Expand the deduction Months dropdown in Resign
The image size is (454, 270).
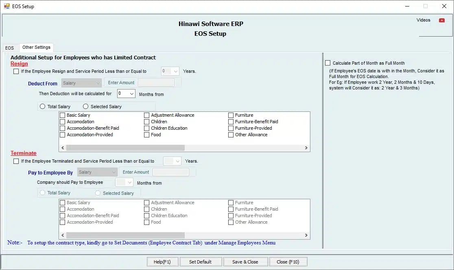pos(126,94)
